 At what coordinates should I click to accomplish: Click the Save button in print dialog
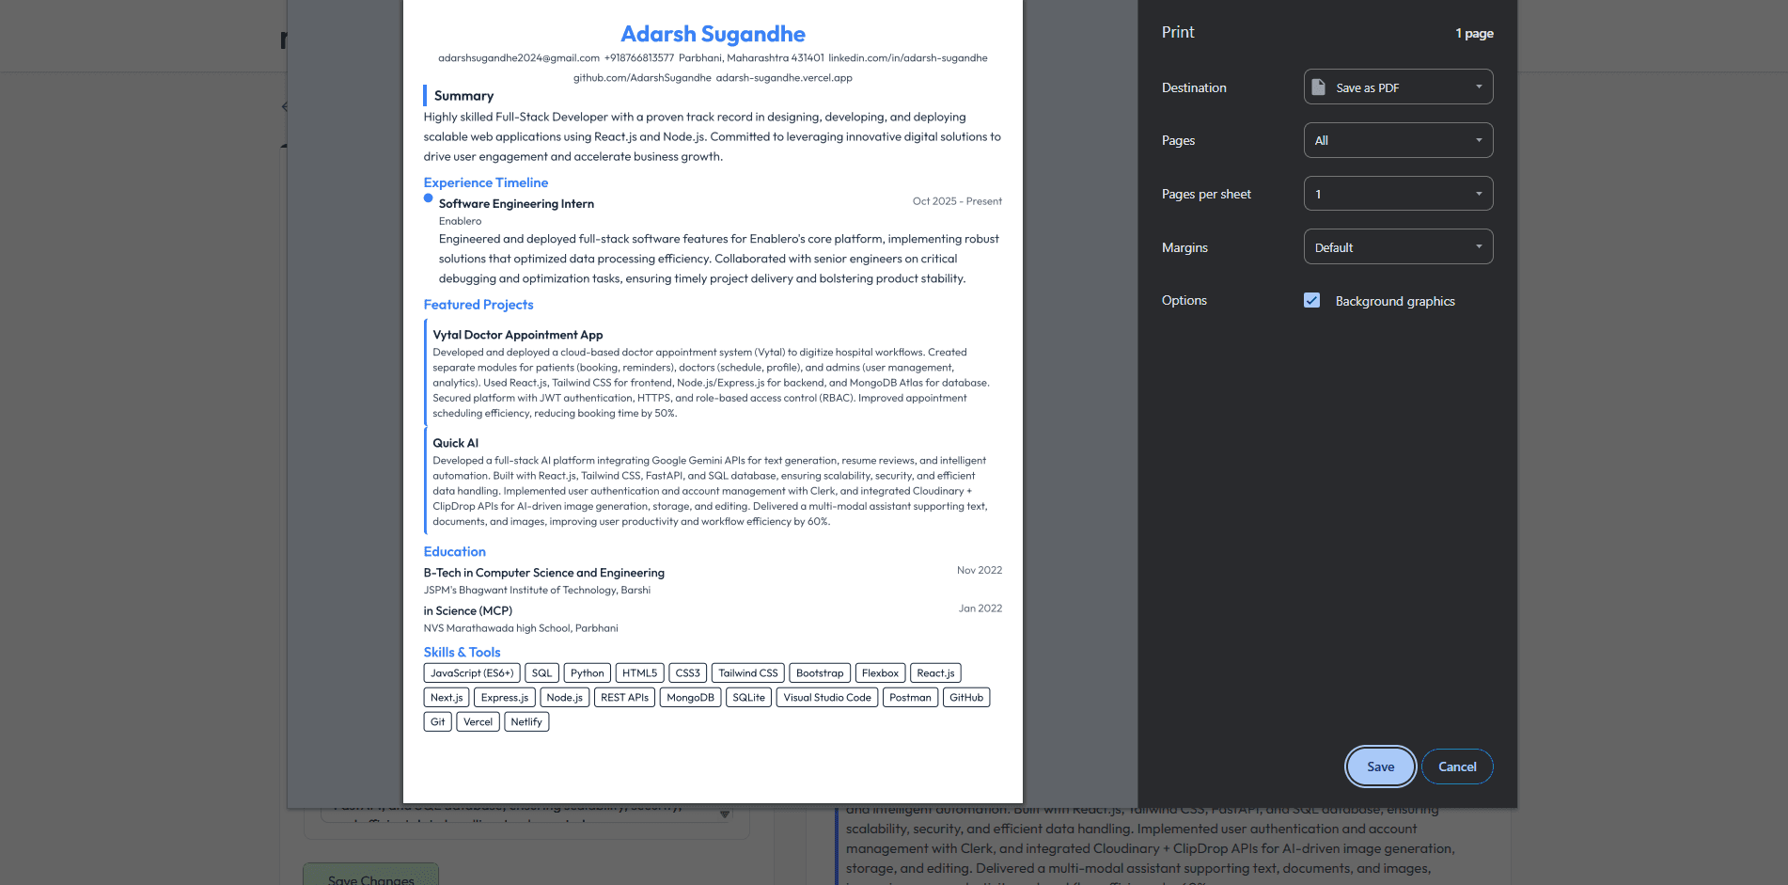1380,766
